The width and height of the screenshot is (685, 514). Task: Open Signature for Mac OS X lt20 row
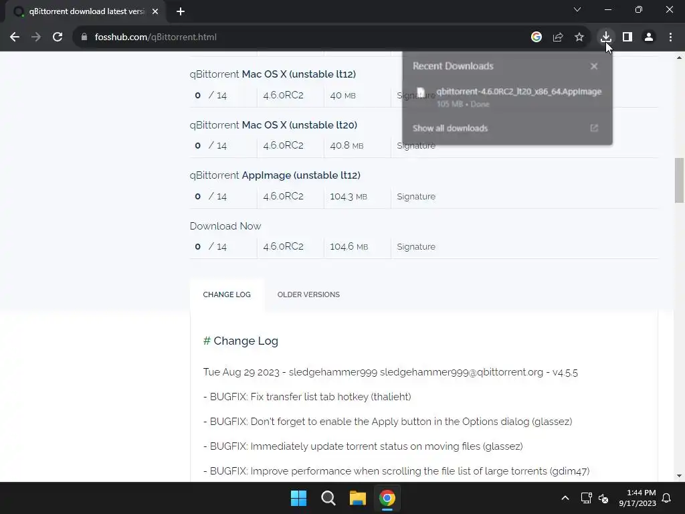pyautogui.click(x=416, y=146)
